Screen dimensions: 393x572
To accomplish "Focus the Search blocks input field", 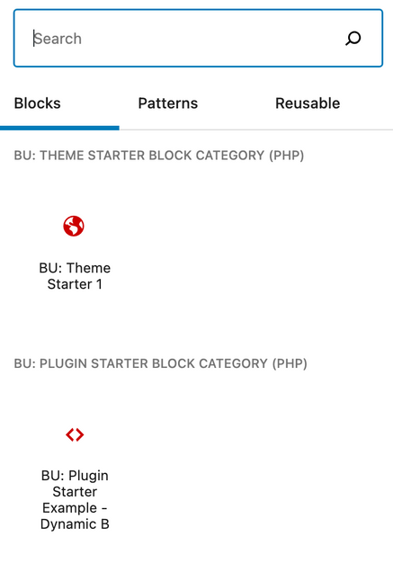I will 198,39.
